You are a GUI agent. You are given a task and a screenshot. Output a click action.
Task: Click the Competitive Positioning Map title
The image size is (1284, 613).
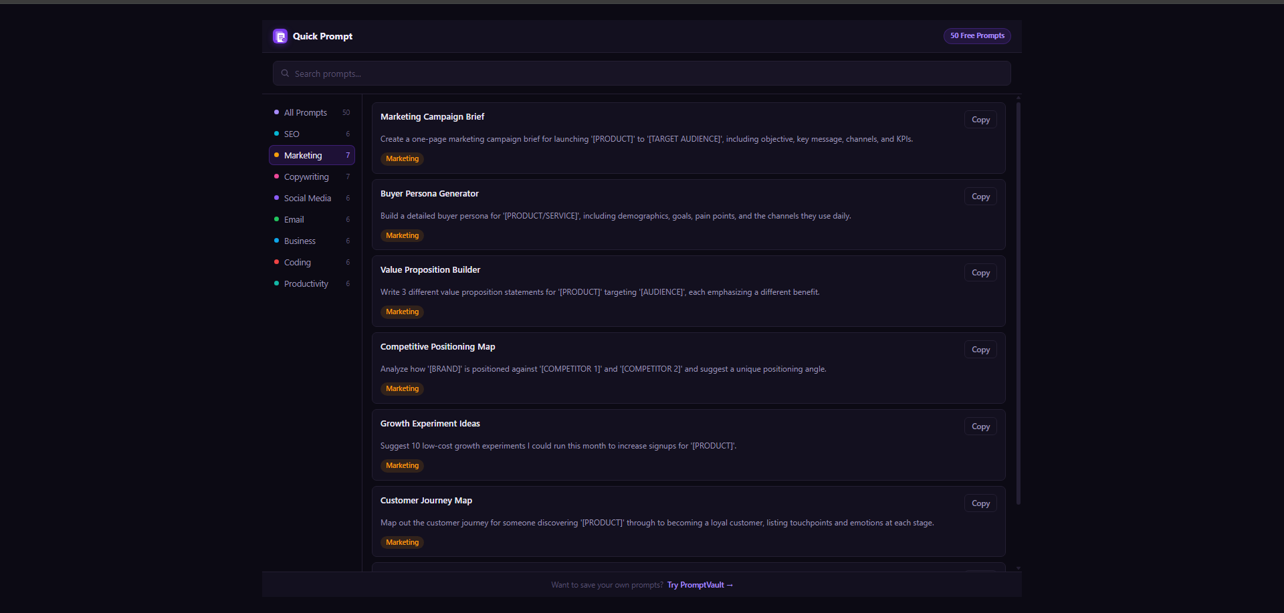[x=438, y=346]
